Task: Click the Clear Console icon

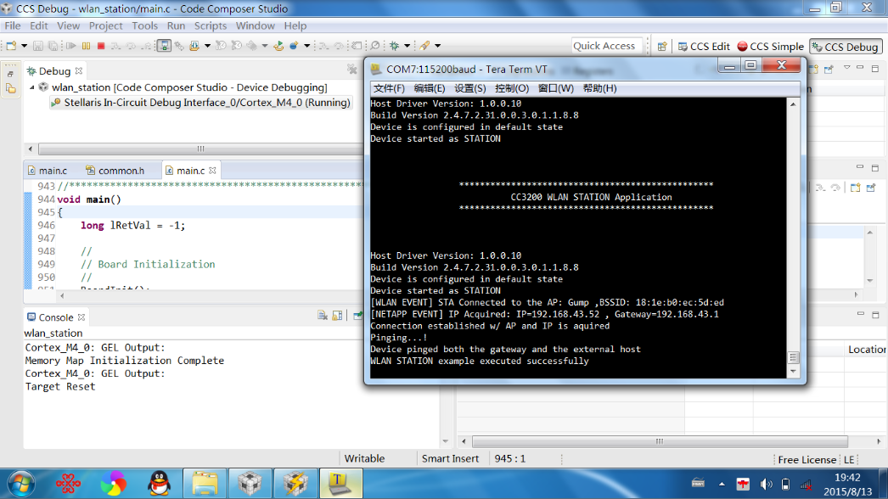Action: pyautogui.click(x=323, y=316)
